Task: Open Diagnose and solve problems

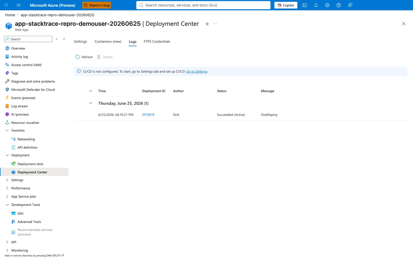Action: coord(33,81)
